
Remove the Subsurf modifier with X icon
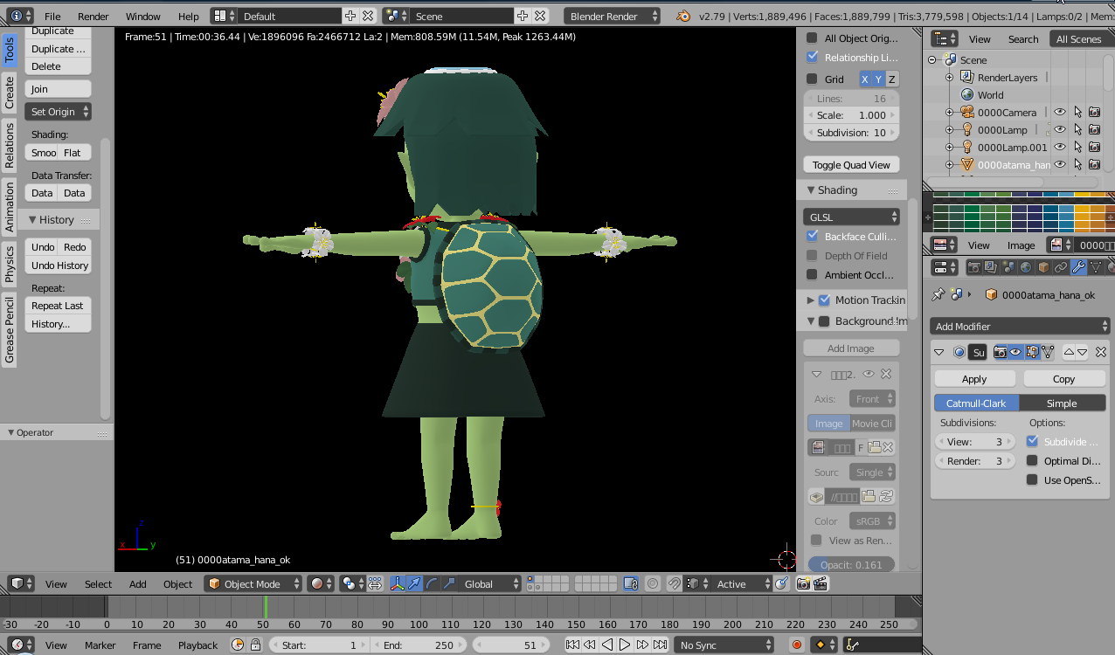(1100, 352)
